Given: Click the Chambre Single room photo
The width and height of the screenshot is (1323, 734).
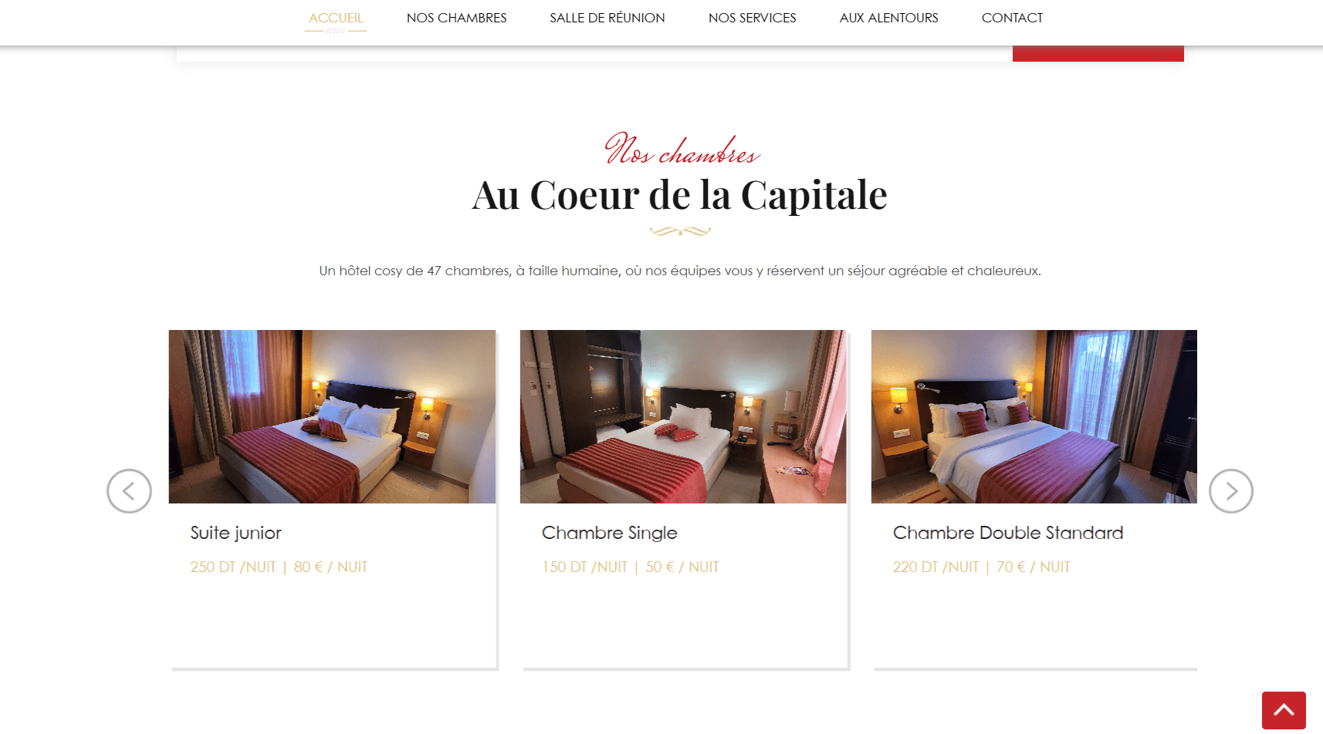Looking at the screenshot, I should [683, 416].
